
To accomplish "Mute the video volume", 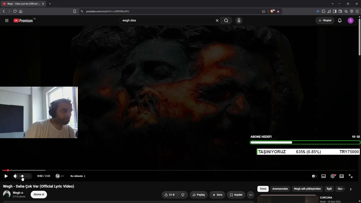I will tap(15, 176).
